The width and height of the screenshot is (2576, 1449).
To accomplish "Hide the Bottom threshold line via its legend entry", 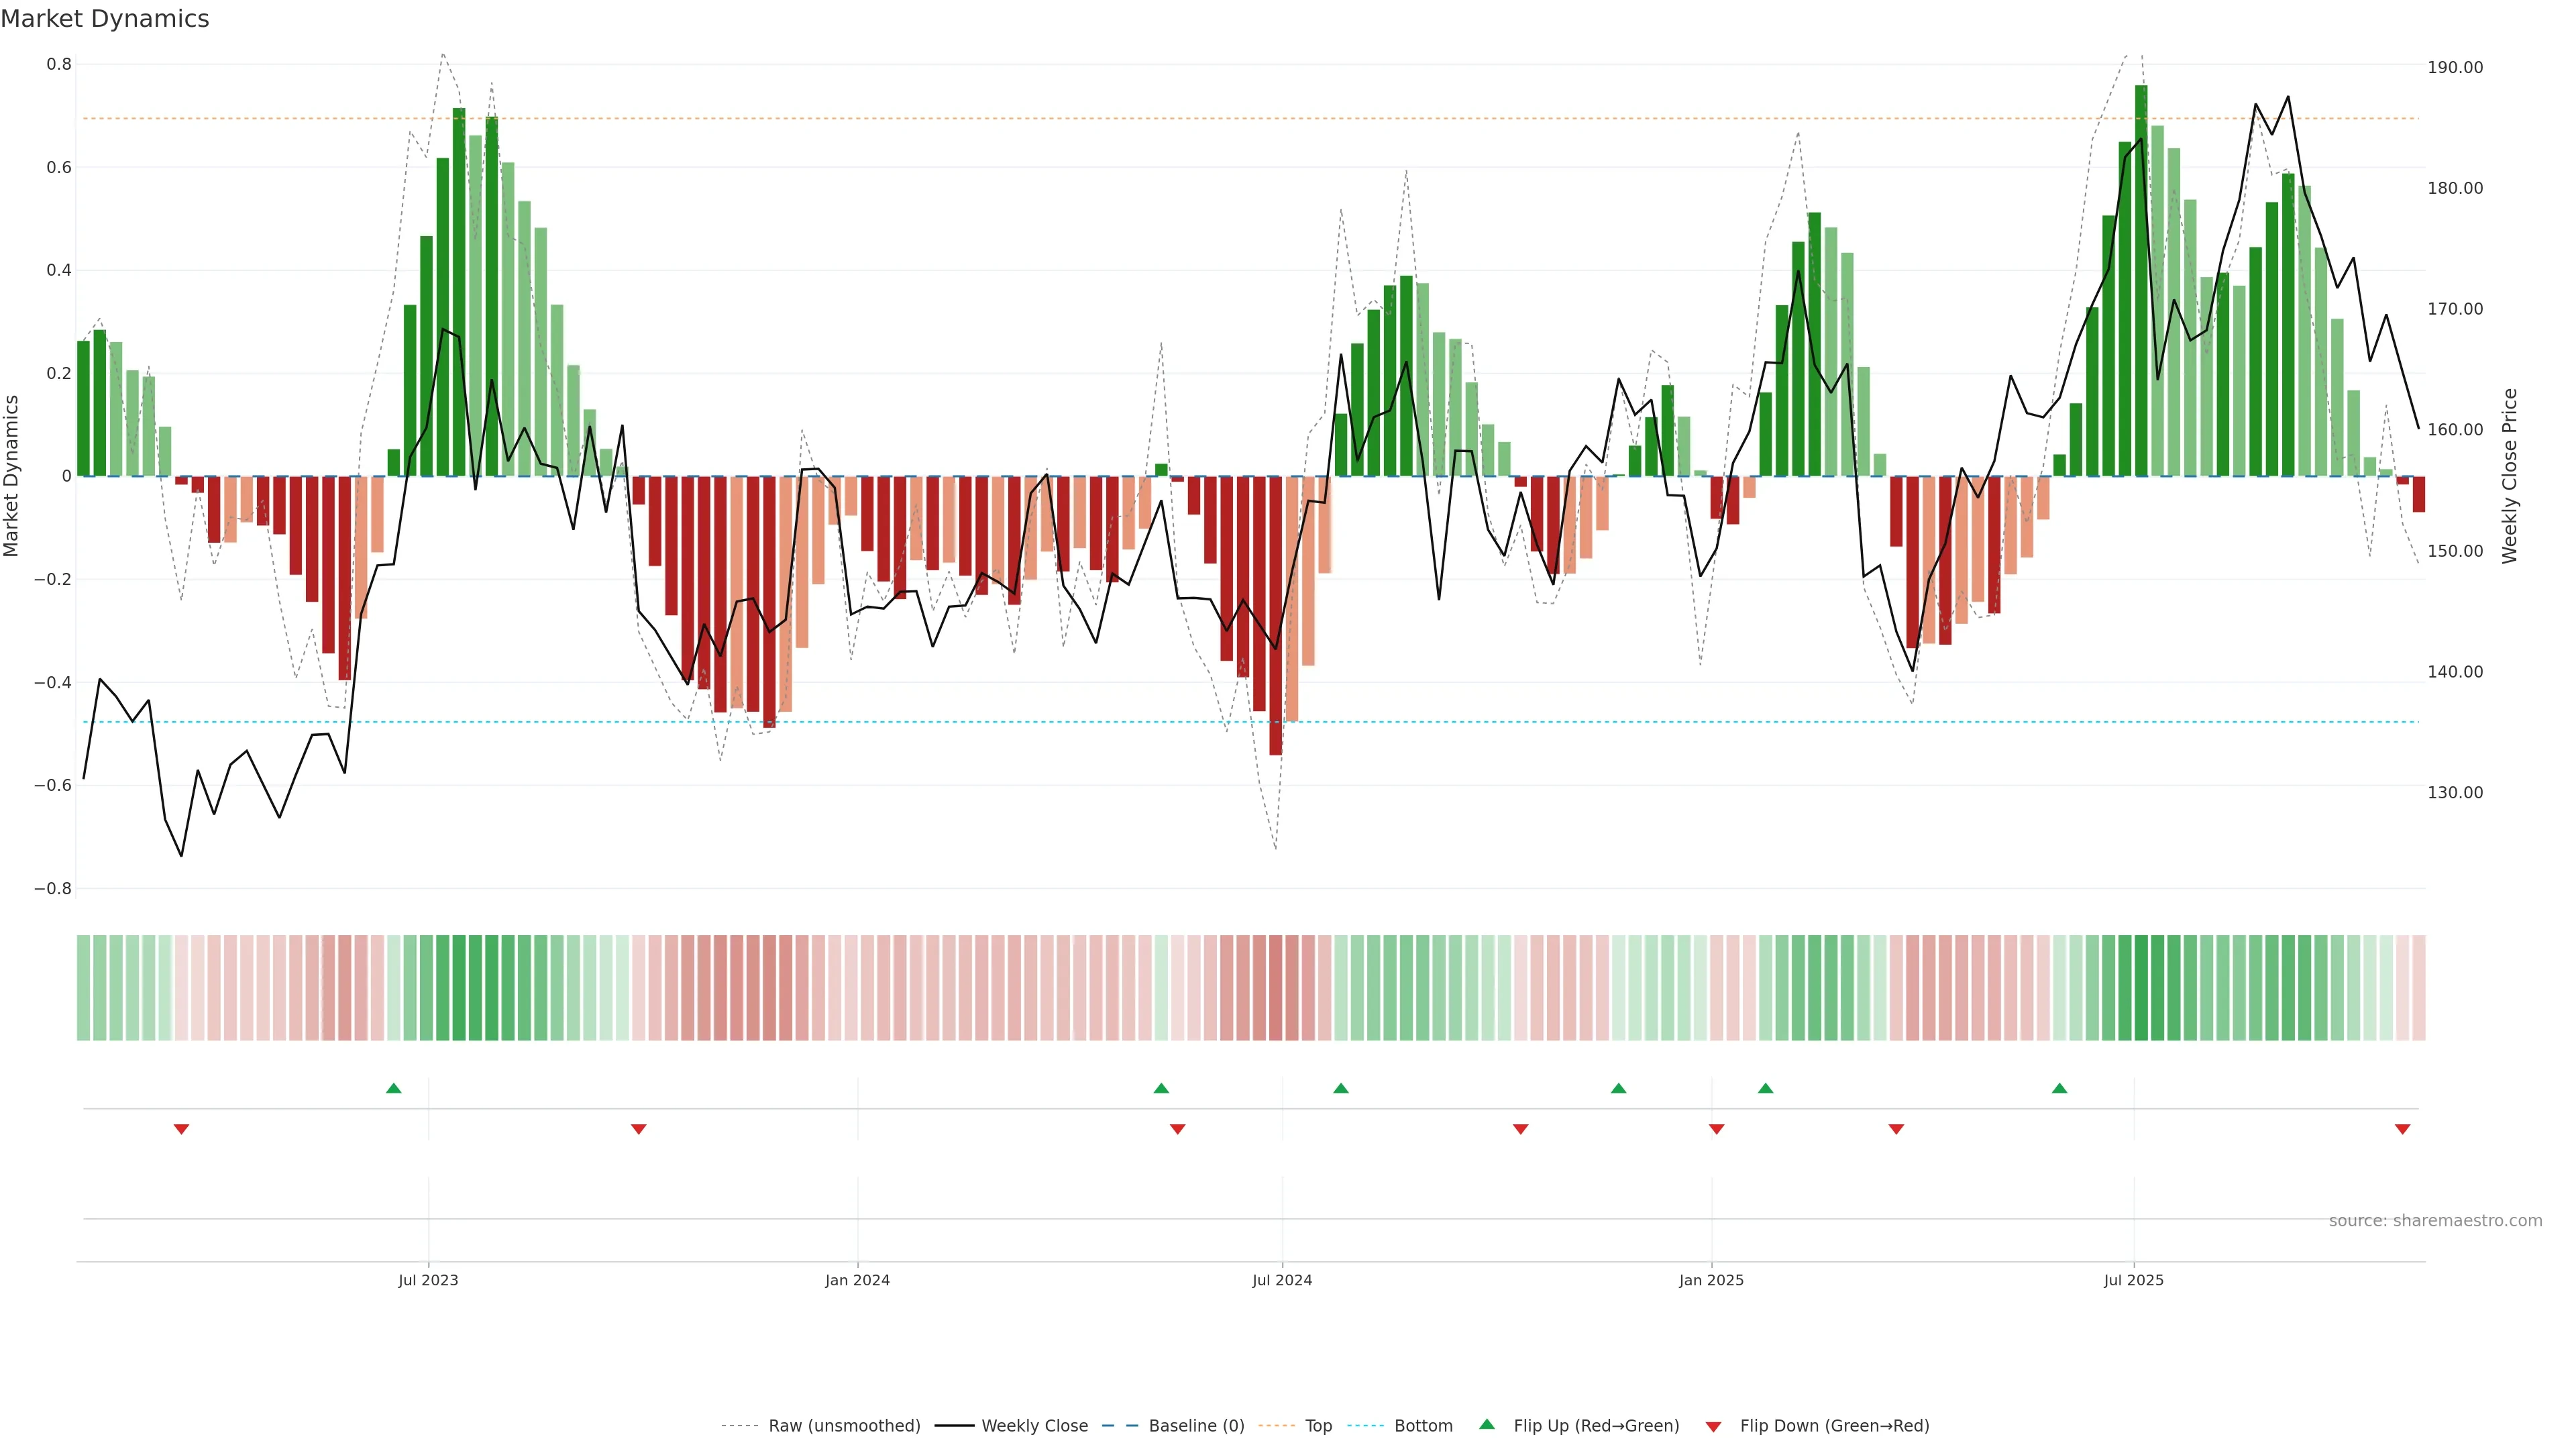I will 1423,1426.
